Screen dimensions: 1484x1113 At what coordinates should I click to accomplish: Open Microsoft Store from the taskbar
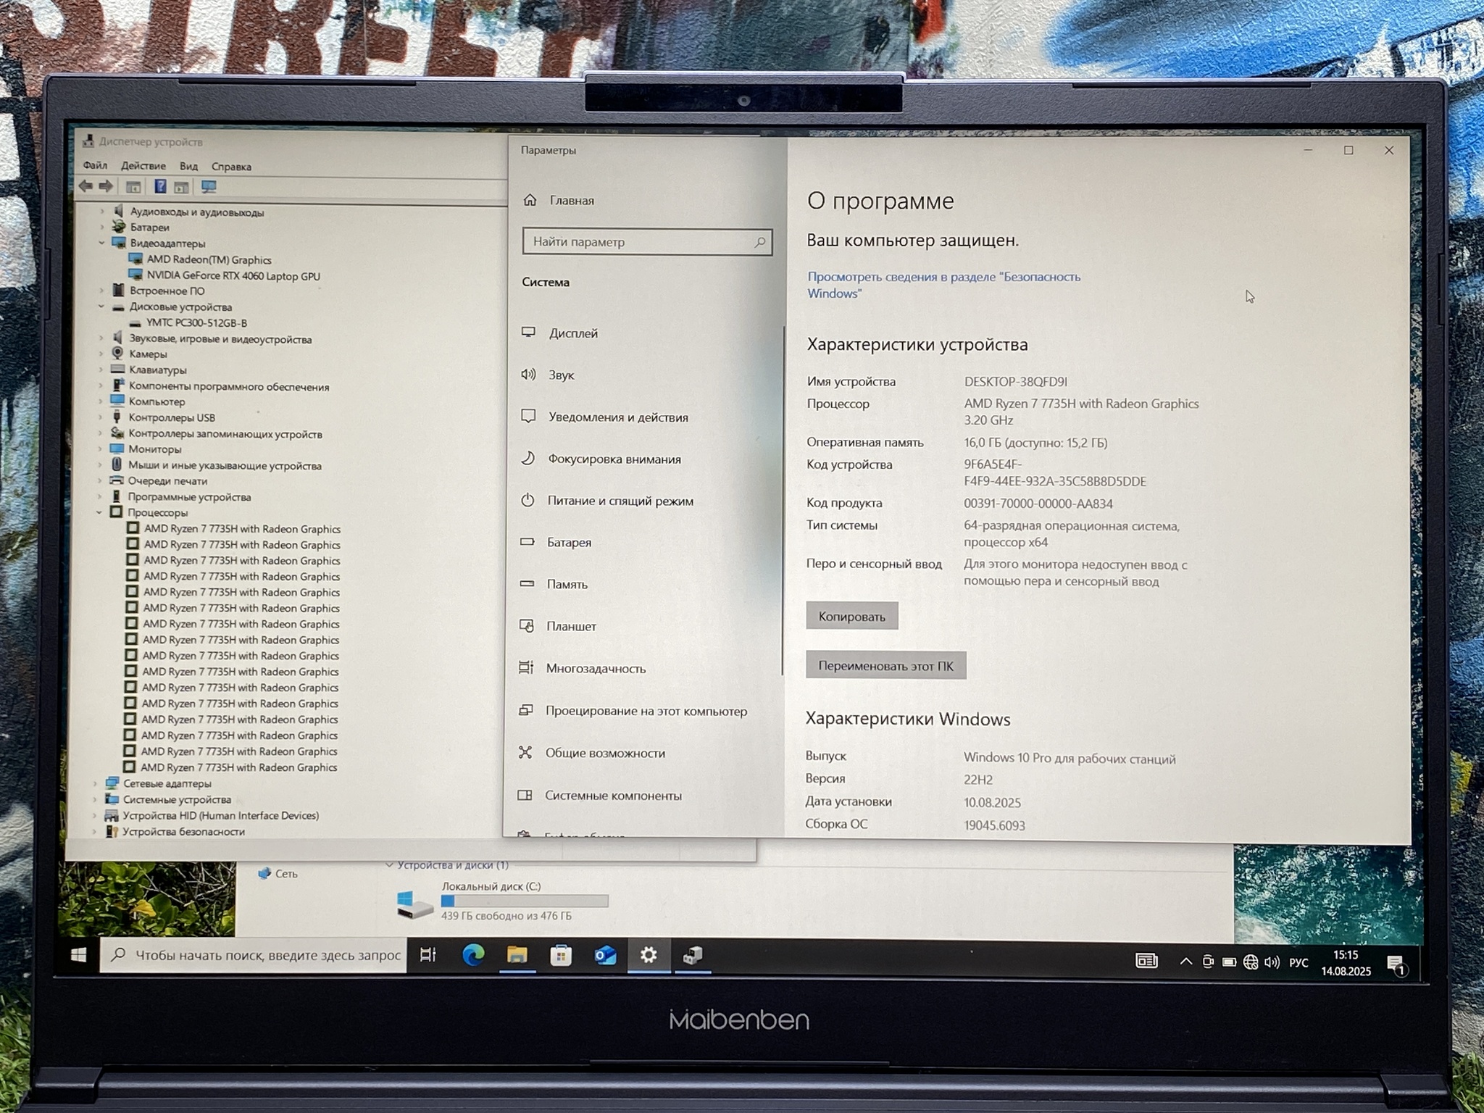(561, 956)
